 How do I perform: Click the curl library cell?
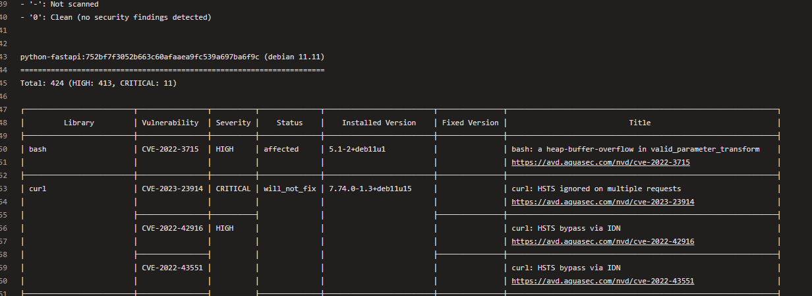[x=38, y=189]
